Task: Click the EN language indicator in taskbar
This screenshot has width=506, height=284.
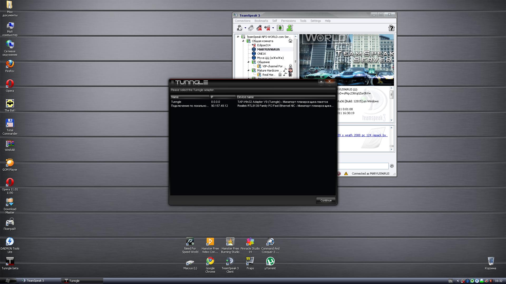Action: 450,281
